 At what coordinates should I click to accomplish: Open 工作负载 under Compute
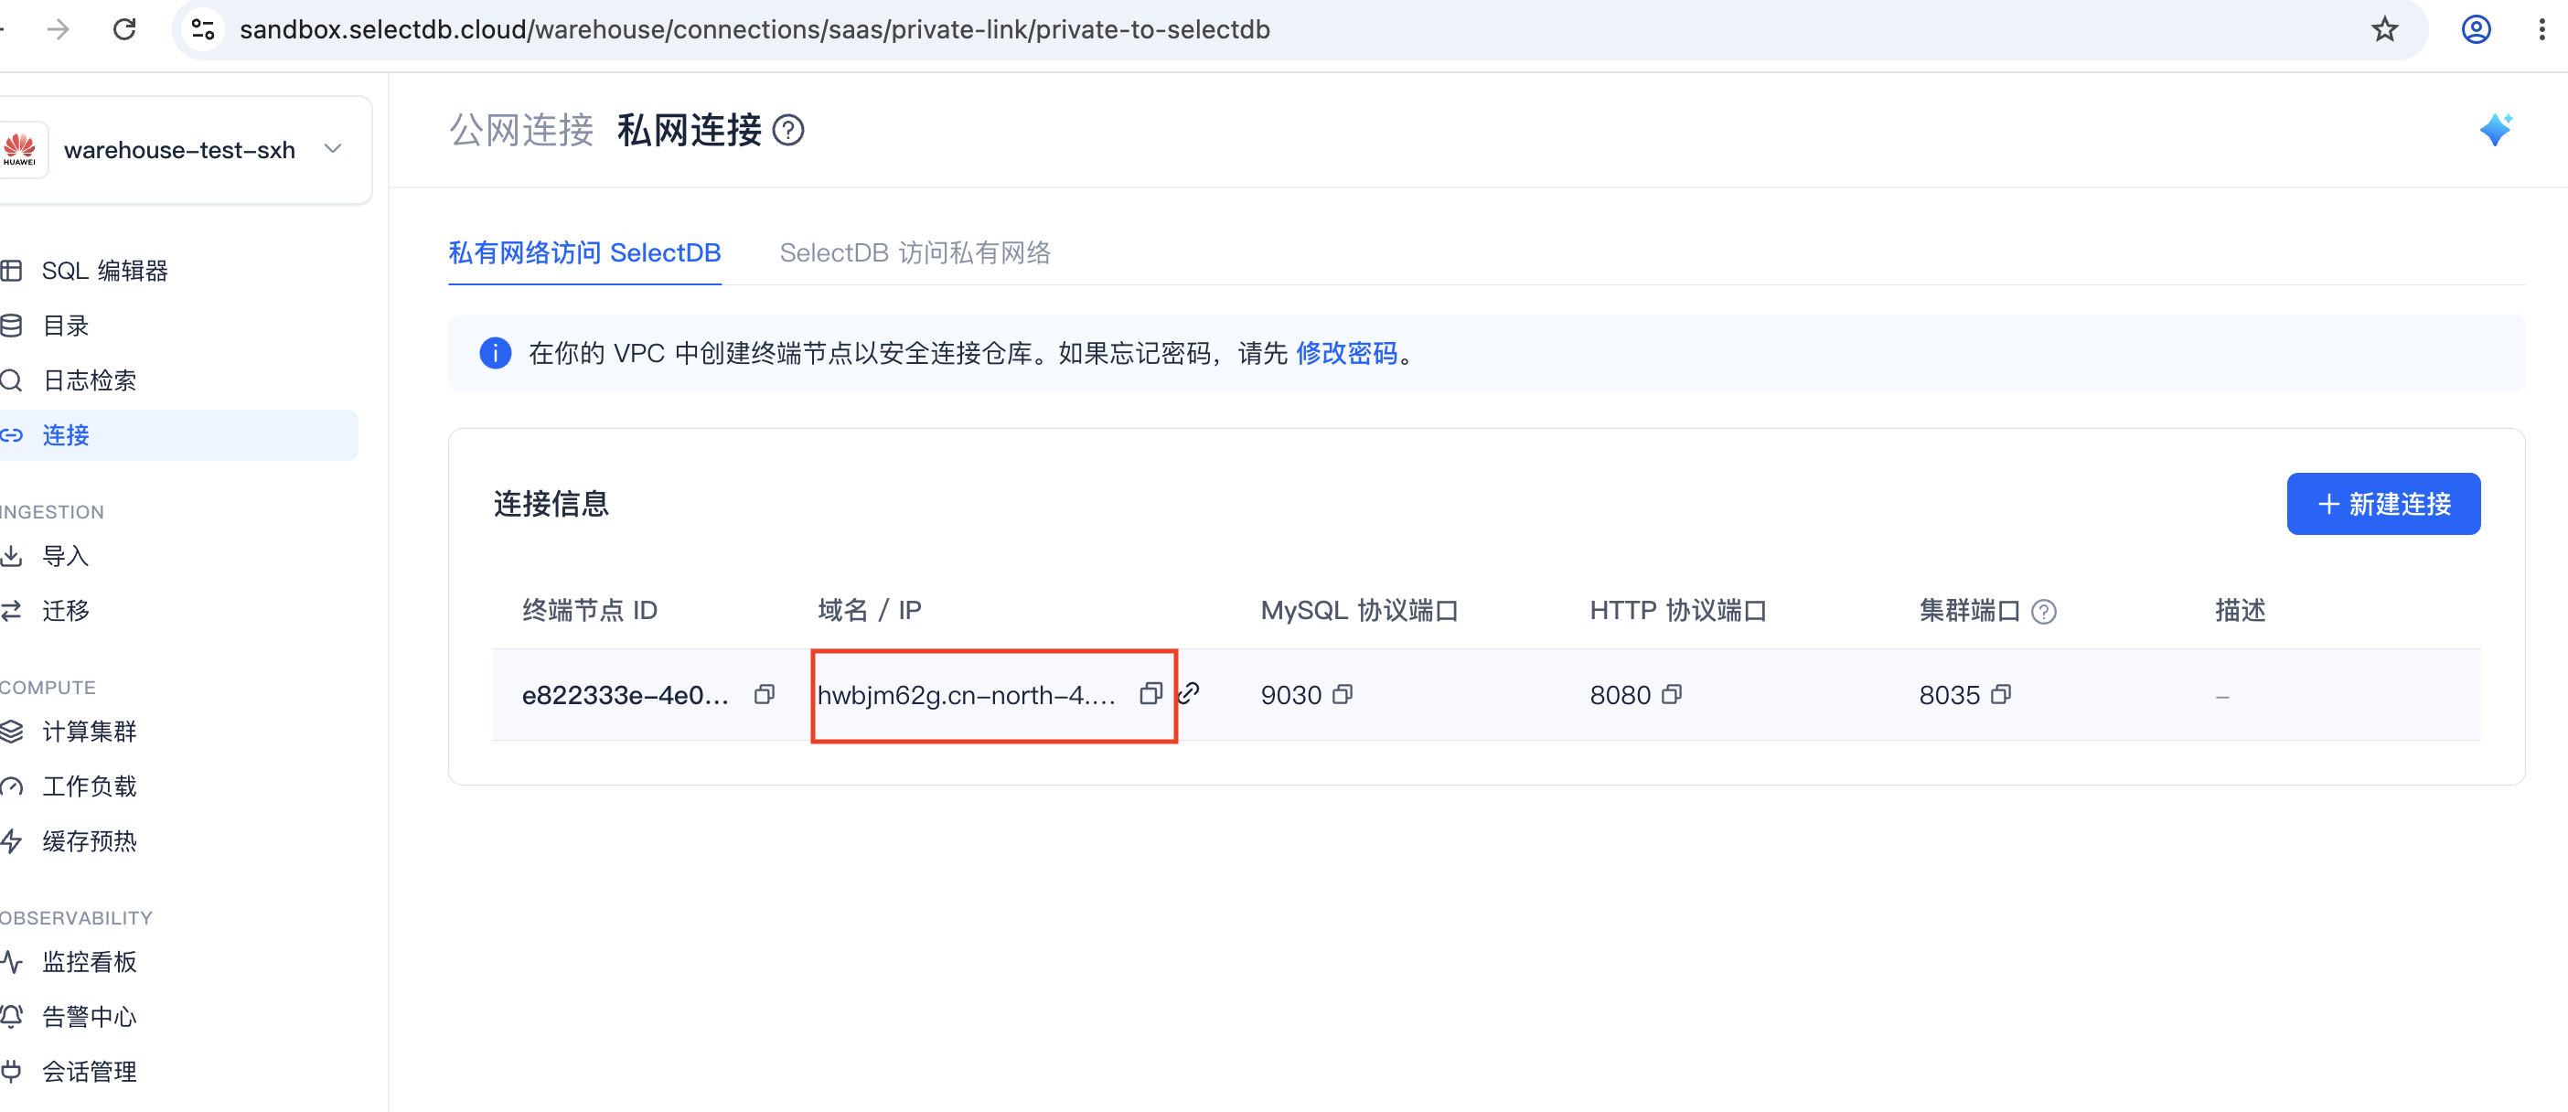89,786
